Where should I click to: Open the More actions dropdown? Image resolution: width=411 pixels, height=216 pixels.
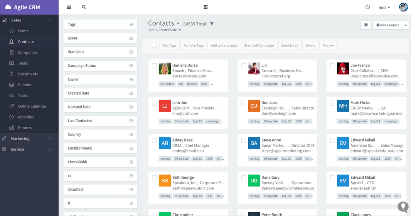[328, 46]
